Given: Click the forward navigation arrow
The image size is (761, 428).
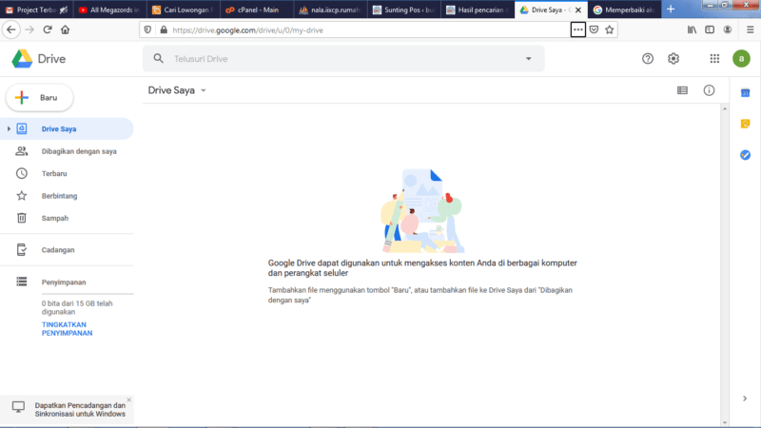Looking at the screenshot, I should coord(29,29).
